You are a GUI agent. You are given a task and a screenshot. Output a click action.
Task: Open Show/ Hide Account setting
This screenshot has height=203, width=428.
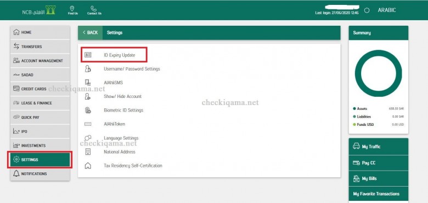[122, 96]
